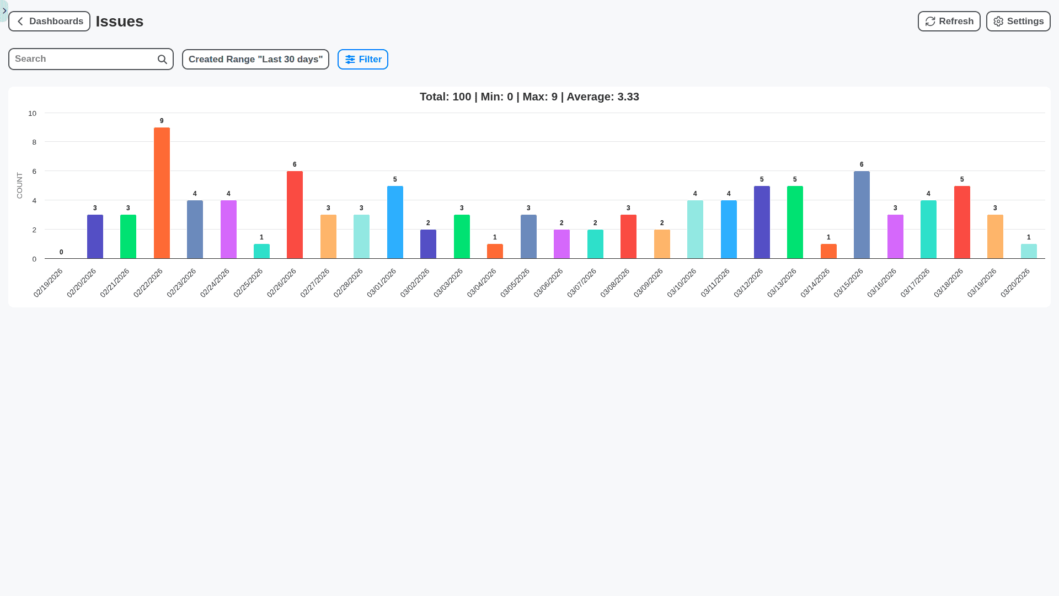The image size is (1059, 596).
Task: Click the filter sliders icon on Filter button
Action: point(350,59)
